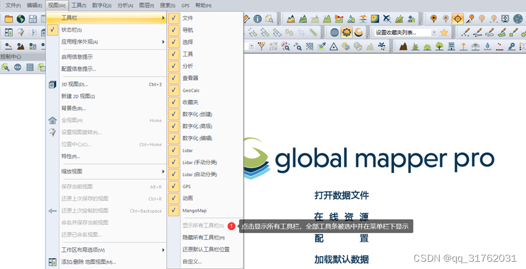Open the GPS menu
Viewport: 526px width, 269px height.
[x=185, y=5]
